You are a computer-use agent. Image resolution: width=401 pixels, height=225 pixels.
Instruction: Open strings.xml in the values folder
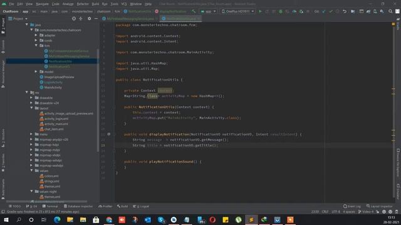click(x=49, y=181)
